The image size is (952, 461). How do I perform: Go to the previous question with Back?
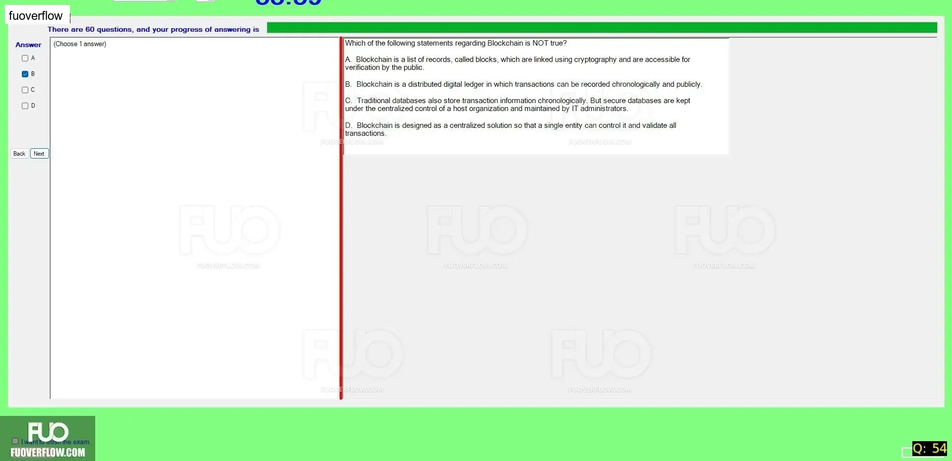19,154
